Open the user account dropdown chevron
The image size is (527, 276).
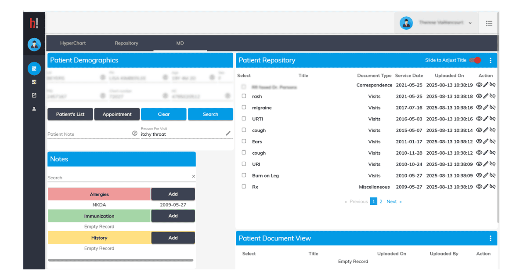(470, 23)
